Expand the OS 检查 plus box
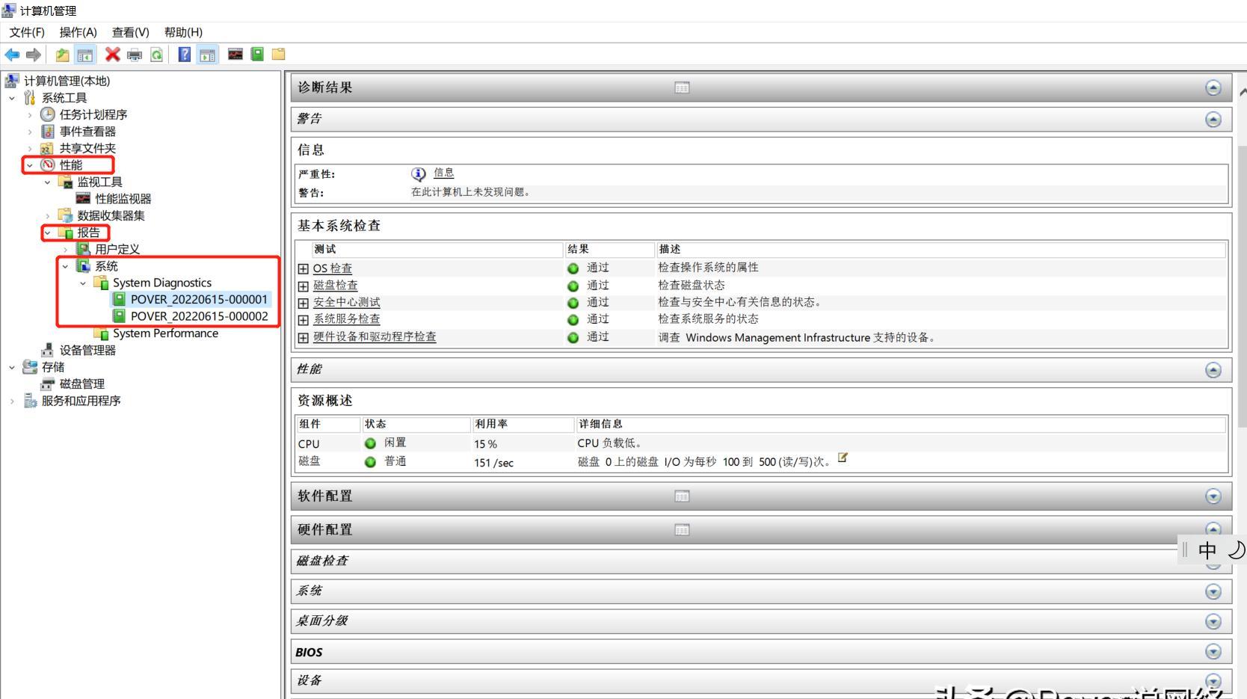Image resolution: width=1247 pixels, height=699 pixels. click(303, 269)
